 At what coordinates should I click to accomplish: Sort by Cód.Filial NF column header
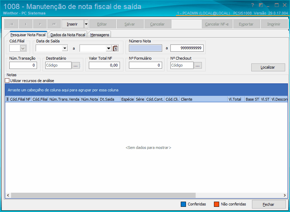coord(20,99)
